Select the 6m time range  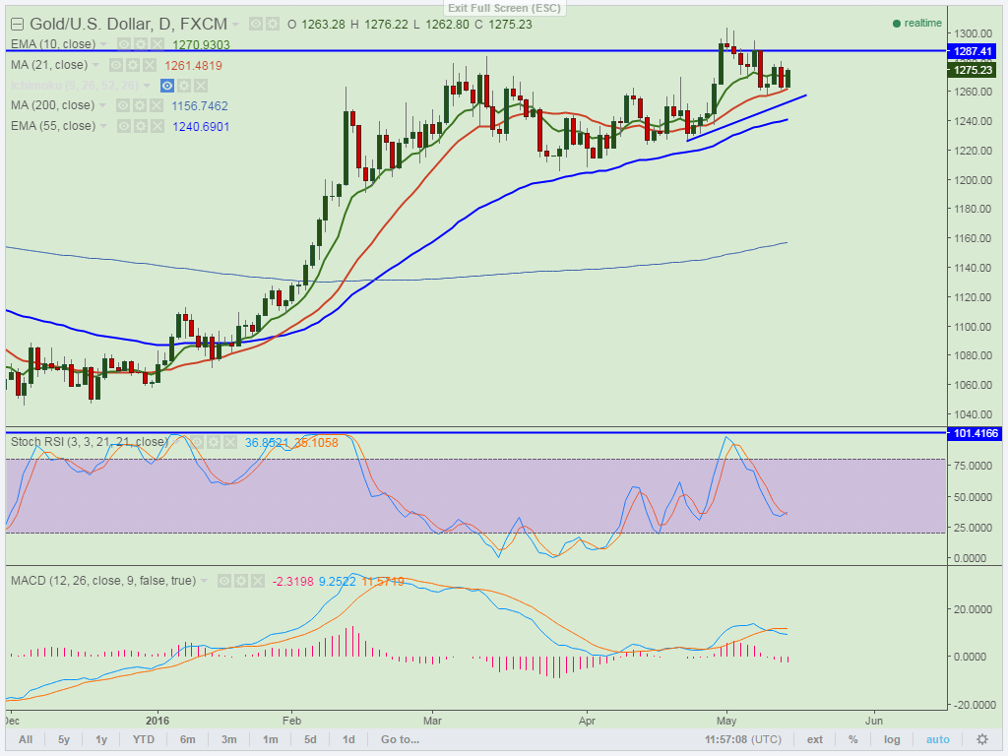coord(187,739)
